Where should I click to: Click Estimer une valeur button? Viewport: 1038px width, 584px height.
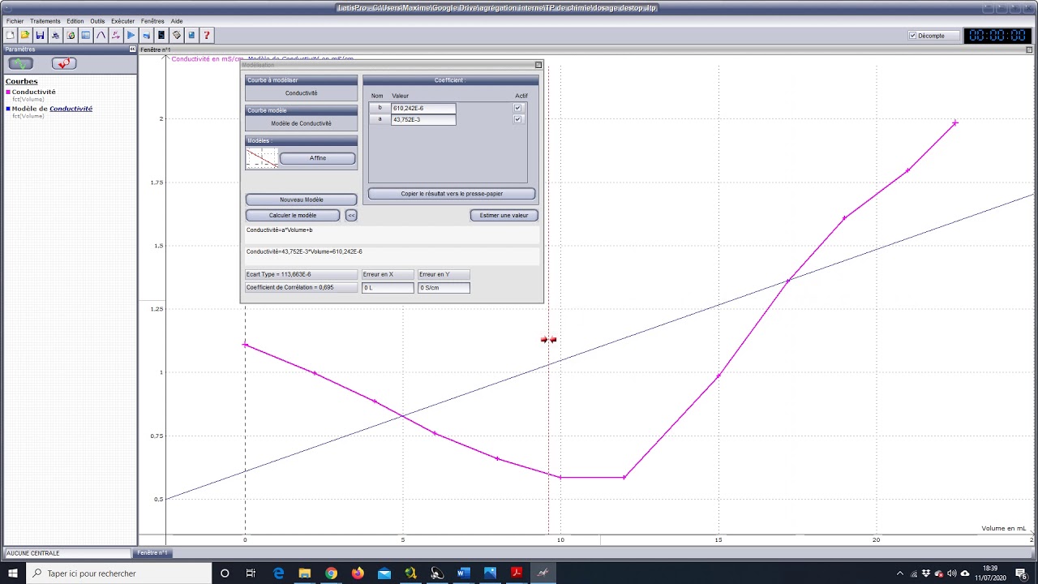504,215
